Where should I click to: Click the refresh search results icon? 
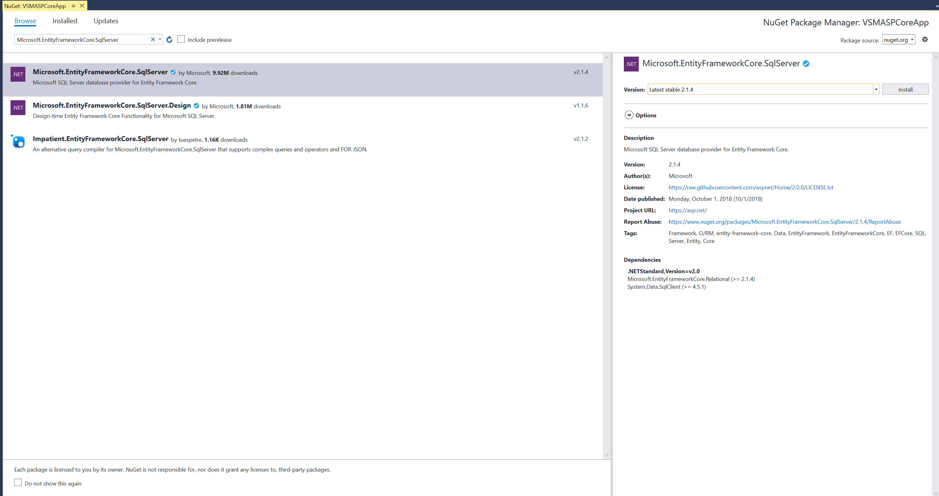coord(169,39)
